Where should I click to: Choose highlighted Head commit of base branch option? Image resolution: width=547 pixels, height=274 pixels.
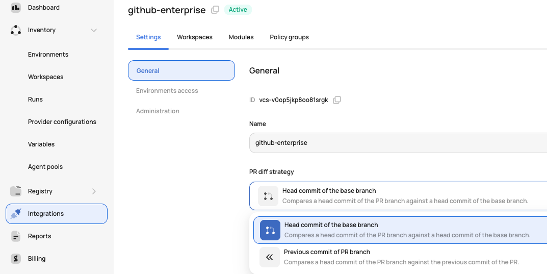tap(400, 230)
